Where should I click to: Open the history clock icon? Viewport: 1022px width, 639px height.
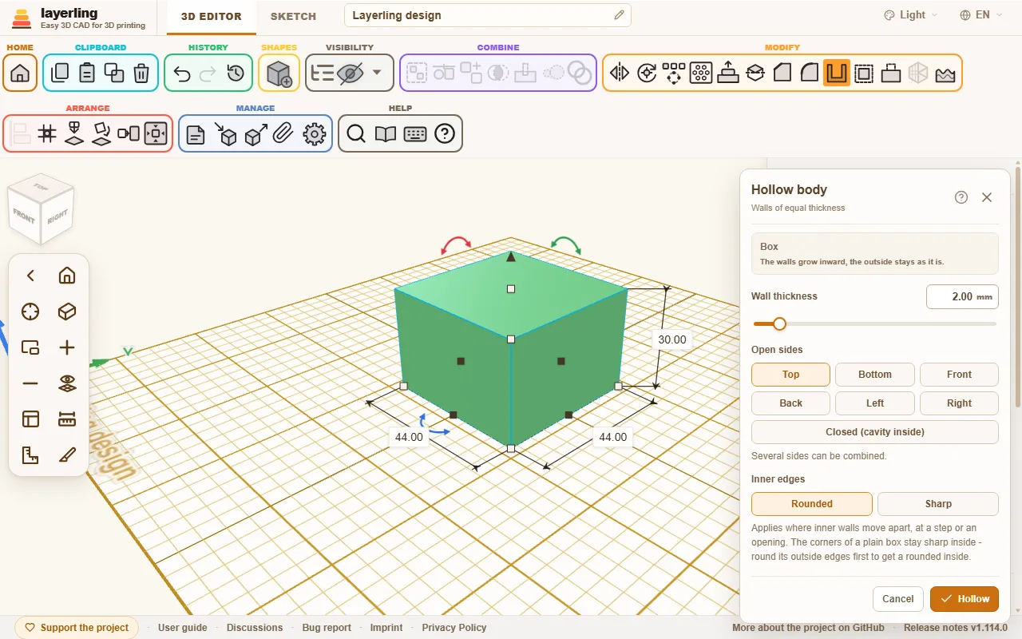tap(236, 73)
